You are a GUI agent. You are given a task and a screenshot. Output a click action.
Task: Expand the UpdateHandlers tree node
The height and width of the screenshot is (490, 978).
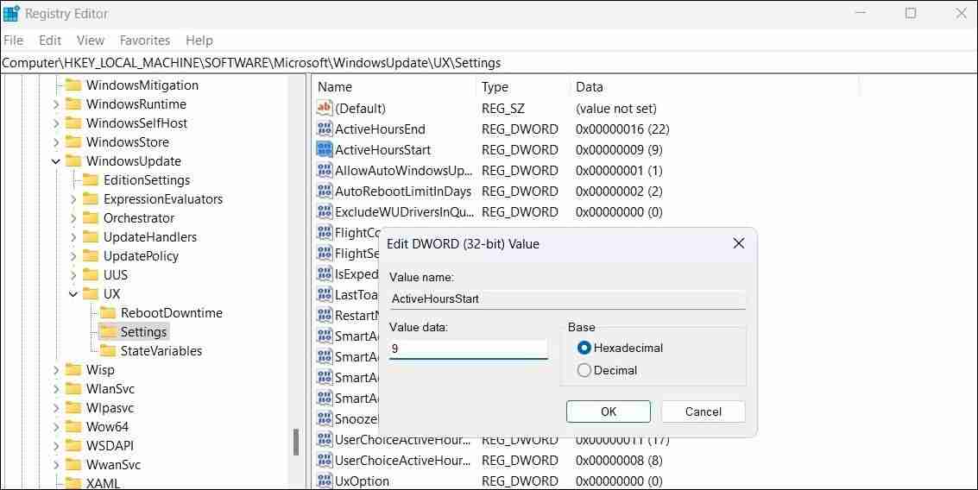[73, 237]
